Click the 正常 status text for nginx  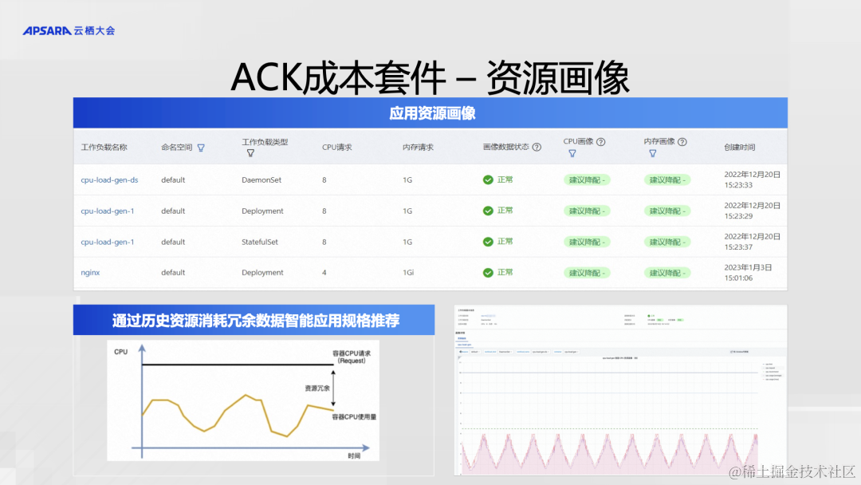[505, 273]
